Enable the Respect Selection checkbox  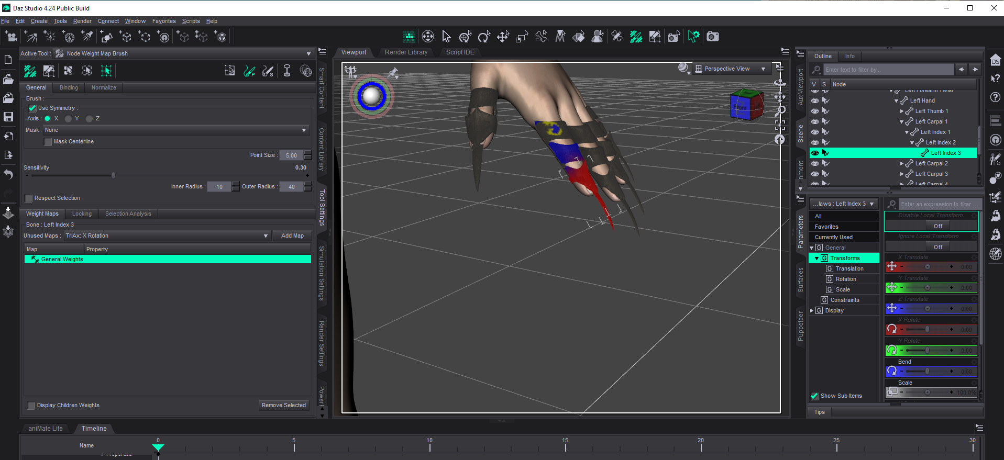[29, 198]
